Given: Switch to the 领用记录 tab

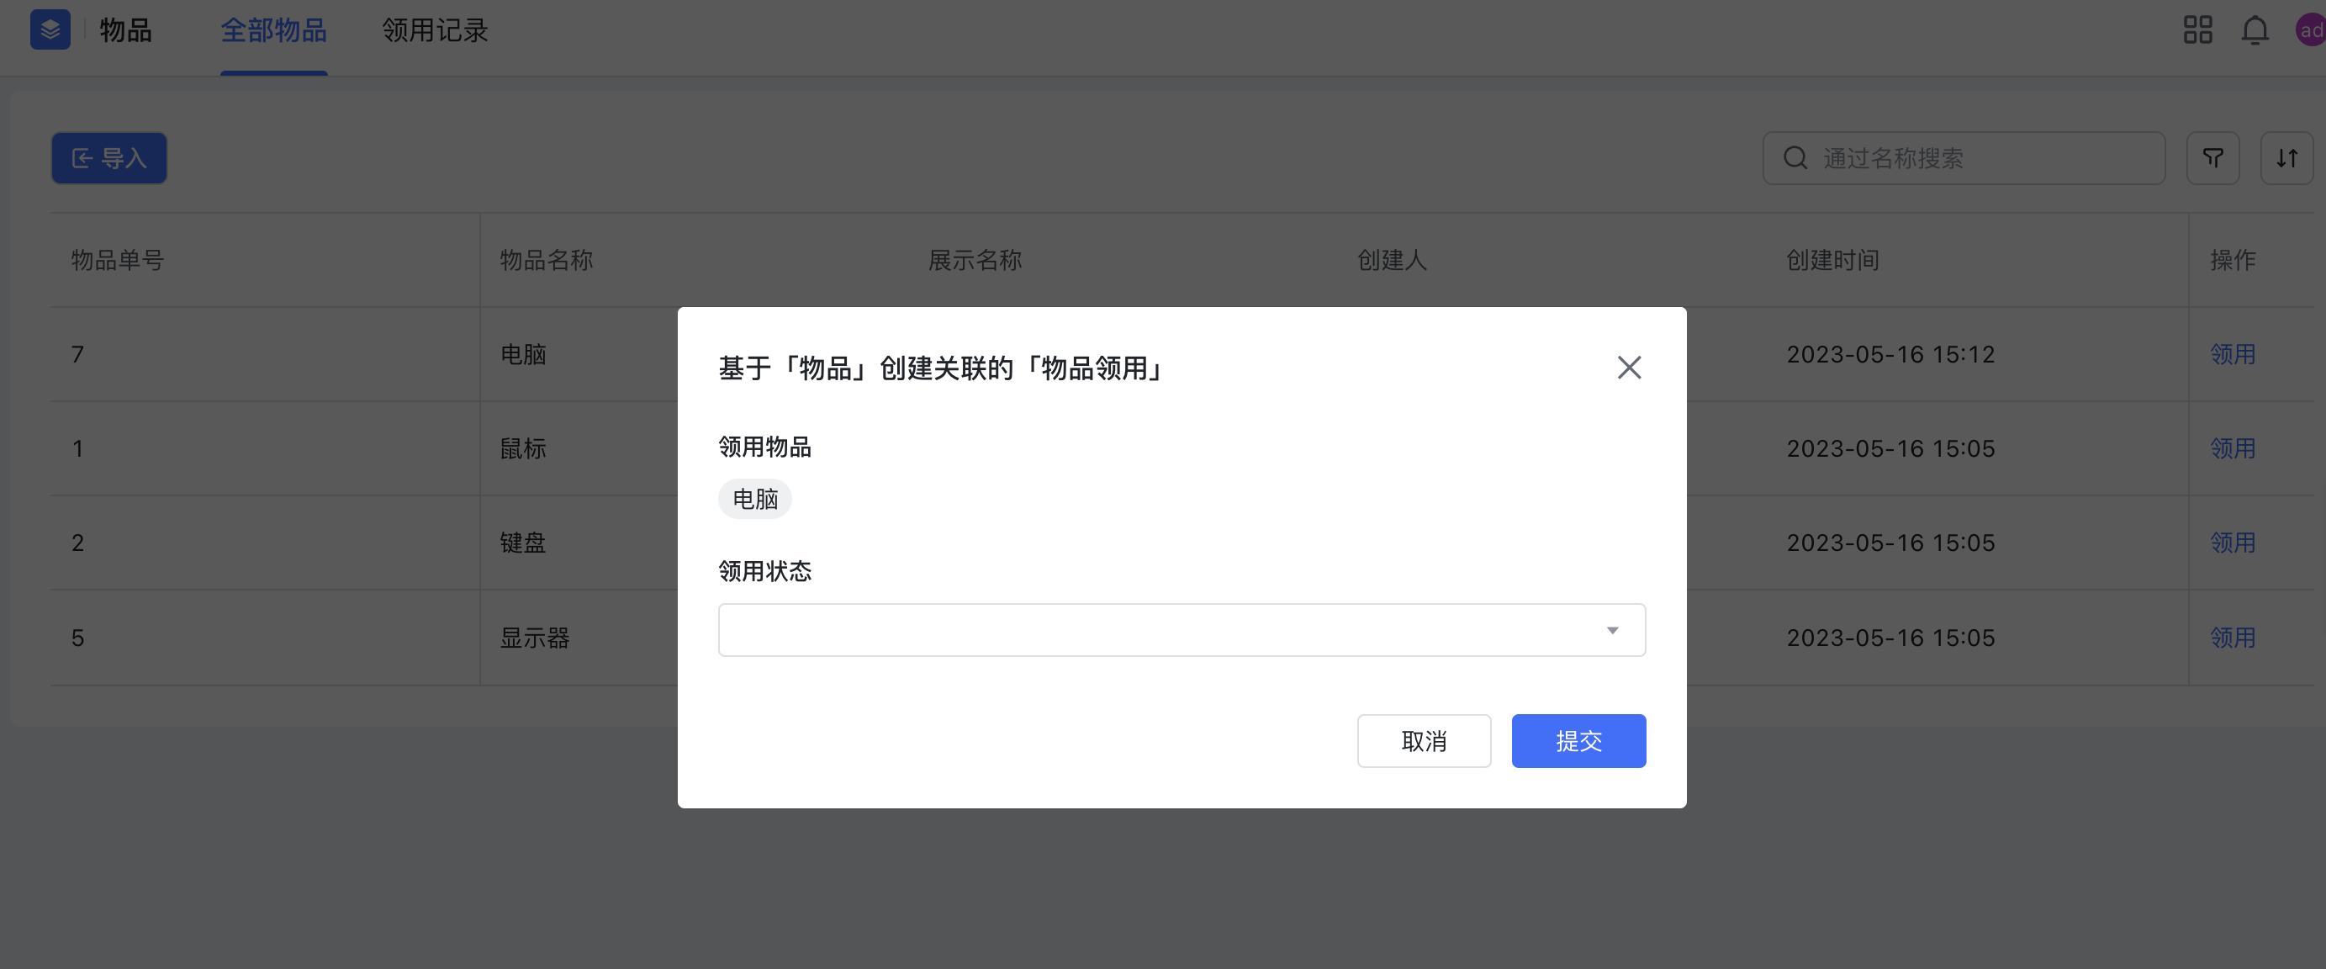Looking at the screenshot, I should 434,31.
